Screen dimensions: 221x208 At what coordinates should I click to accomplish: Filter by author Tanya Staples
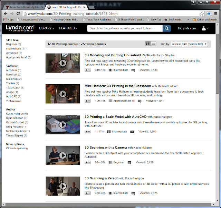[17, 135]
